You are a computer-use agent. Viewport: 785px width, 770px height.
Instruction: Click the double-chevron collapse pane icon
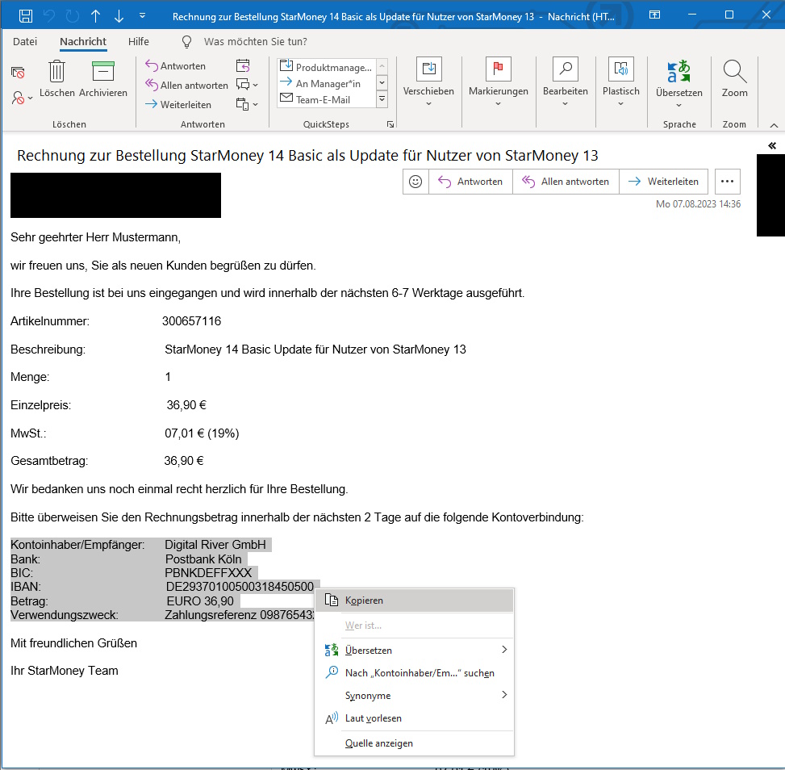click(772, 146)
